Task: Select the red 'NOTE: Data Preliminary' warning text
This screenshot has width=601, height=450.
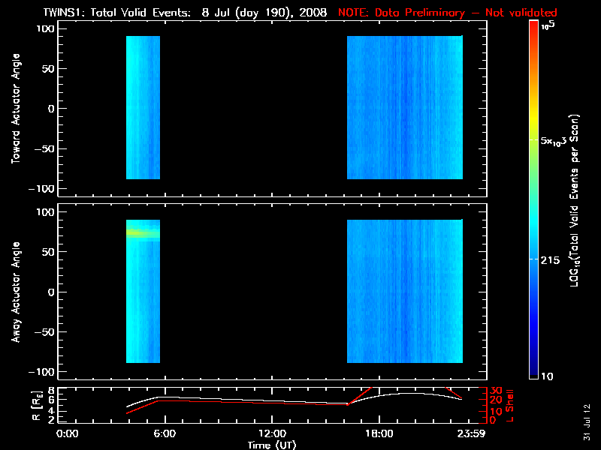Action: [x=448, y=13]
